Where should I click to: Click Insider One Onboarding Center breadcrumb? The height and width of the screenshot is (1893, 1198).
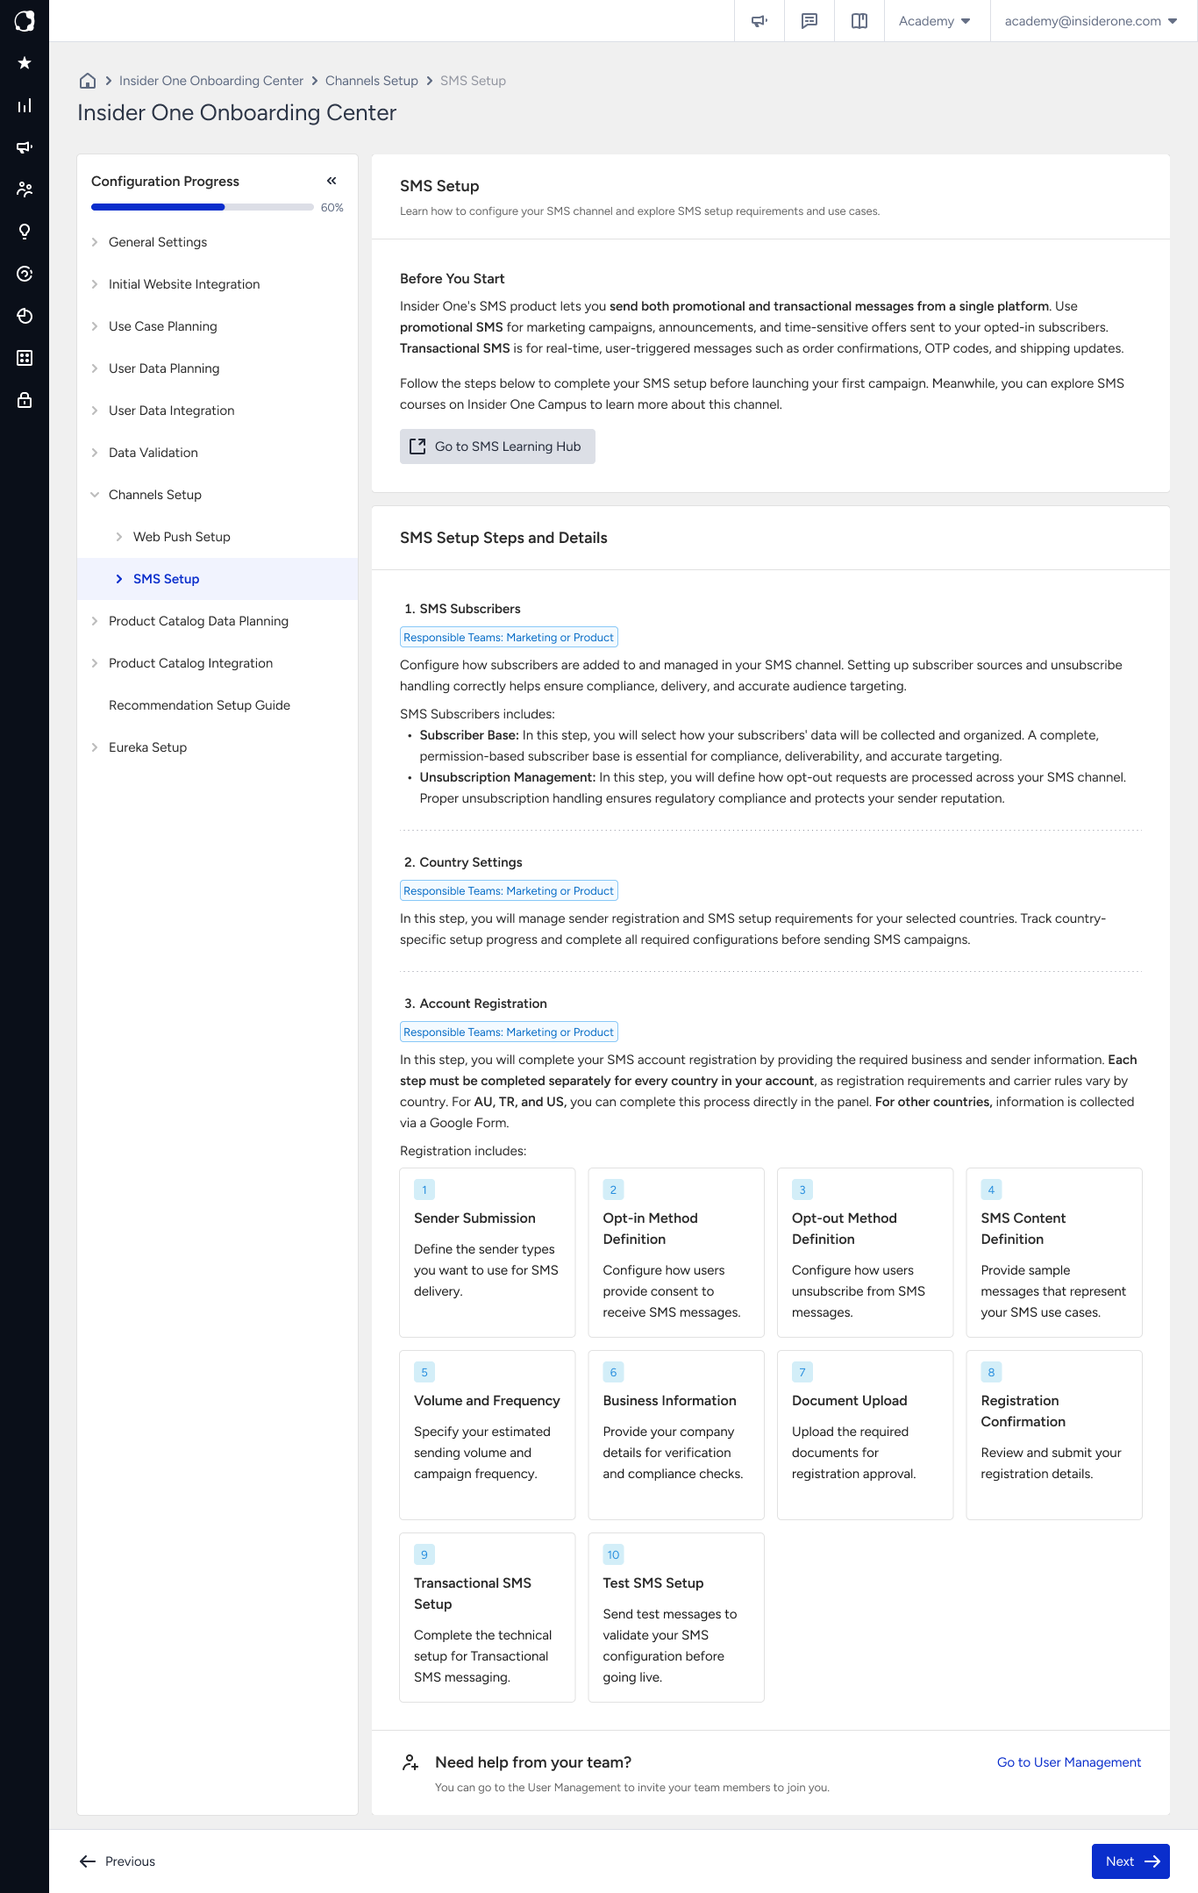click(211, 81)
